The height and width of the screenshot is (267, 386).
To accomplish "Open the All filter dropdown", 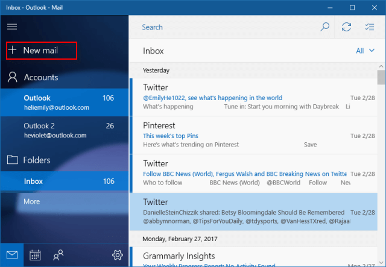I will click(365, 51).
